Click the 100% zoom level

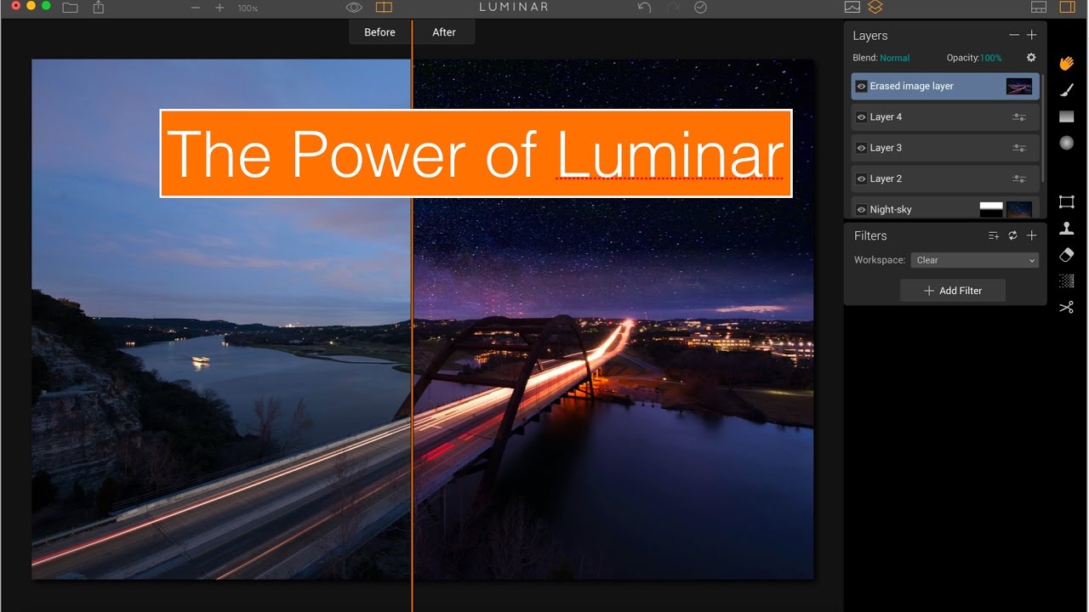point(248,8)
